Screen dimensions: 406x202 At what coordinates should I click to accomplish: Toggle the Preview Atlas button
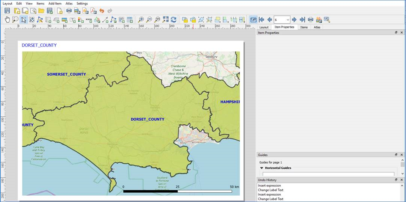(x=253, y=20)
